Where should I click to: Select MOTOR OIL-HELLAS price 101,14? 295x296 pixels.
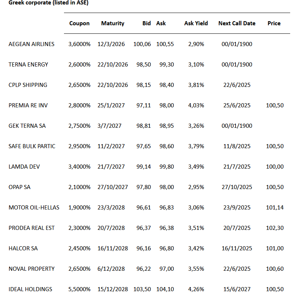coord(275,207)
